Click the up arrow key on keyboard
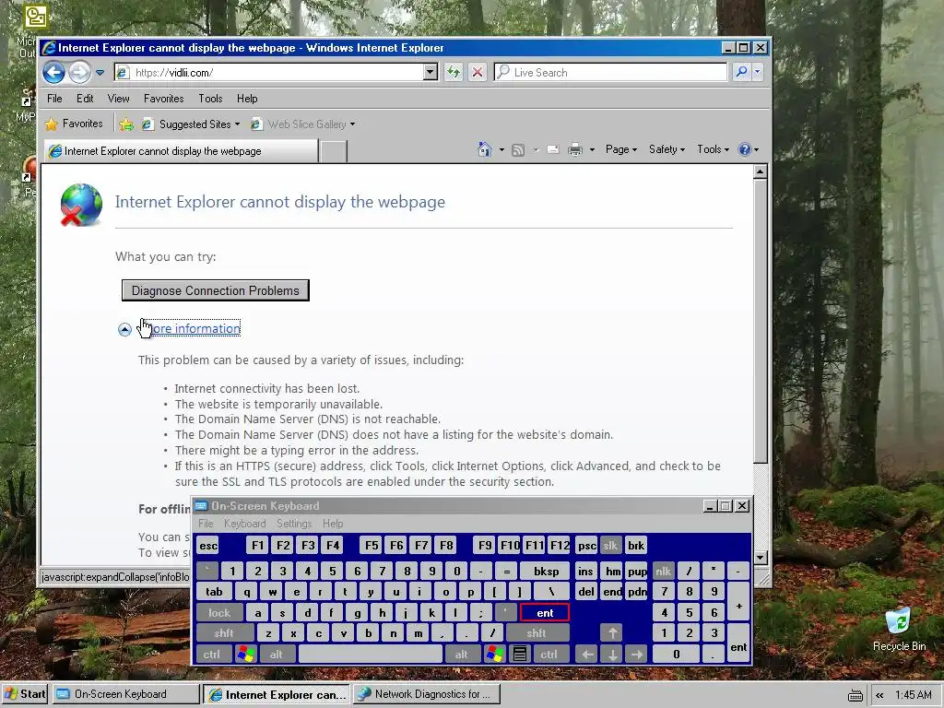 pyautogui.click(x=612, y=632)
